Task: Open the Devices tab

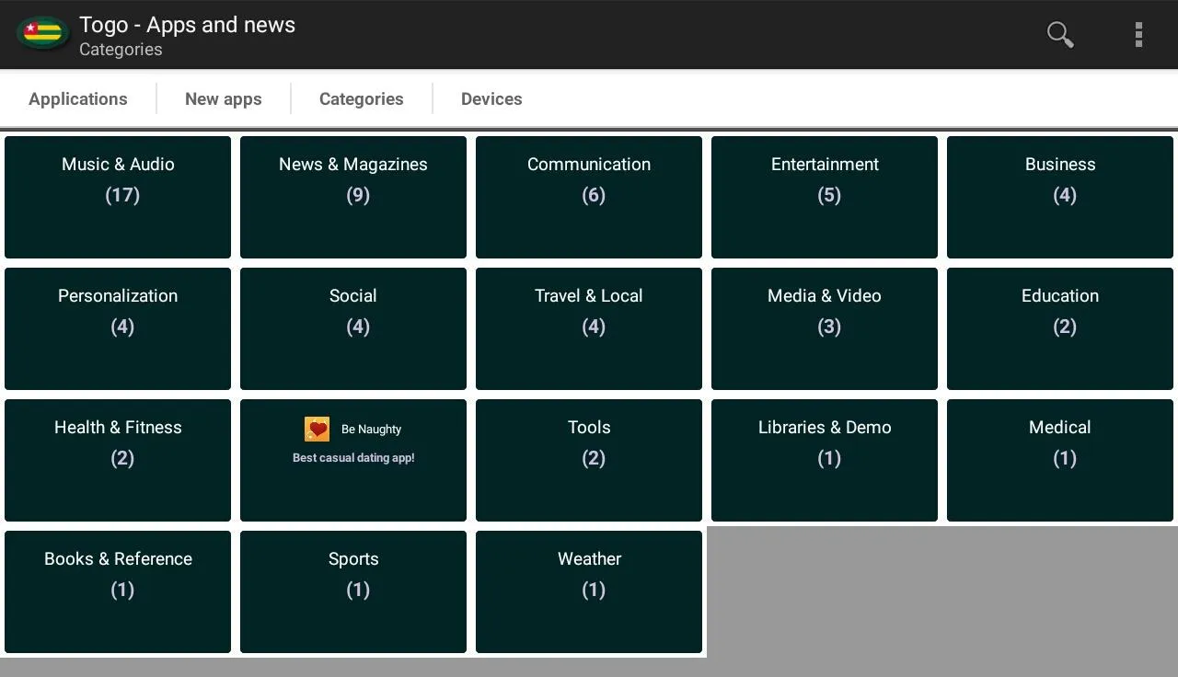Action: (491, 99)
